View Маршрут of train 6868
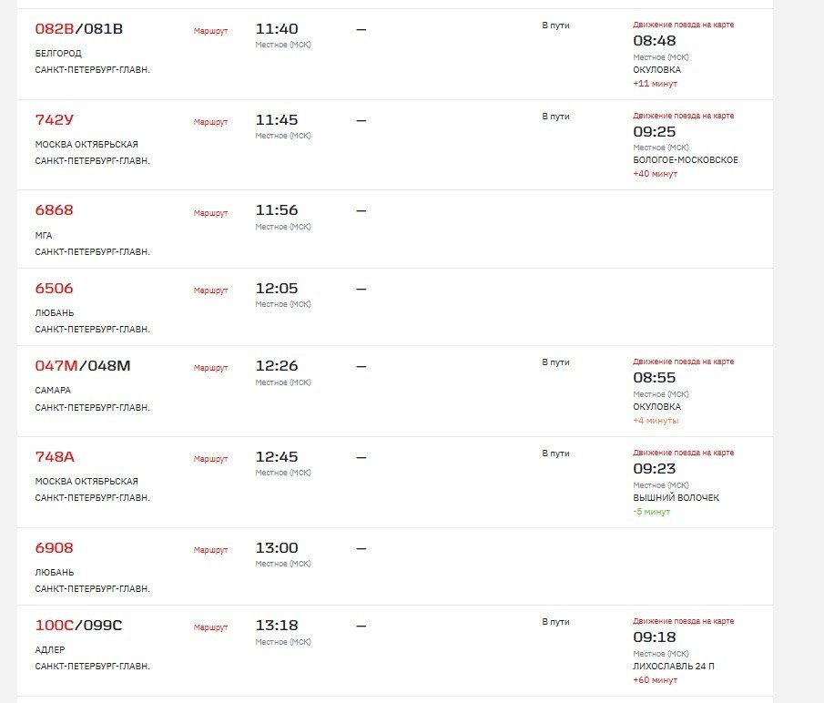824x703 pixels. pyautogui.click(x=210, y=213)
